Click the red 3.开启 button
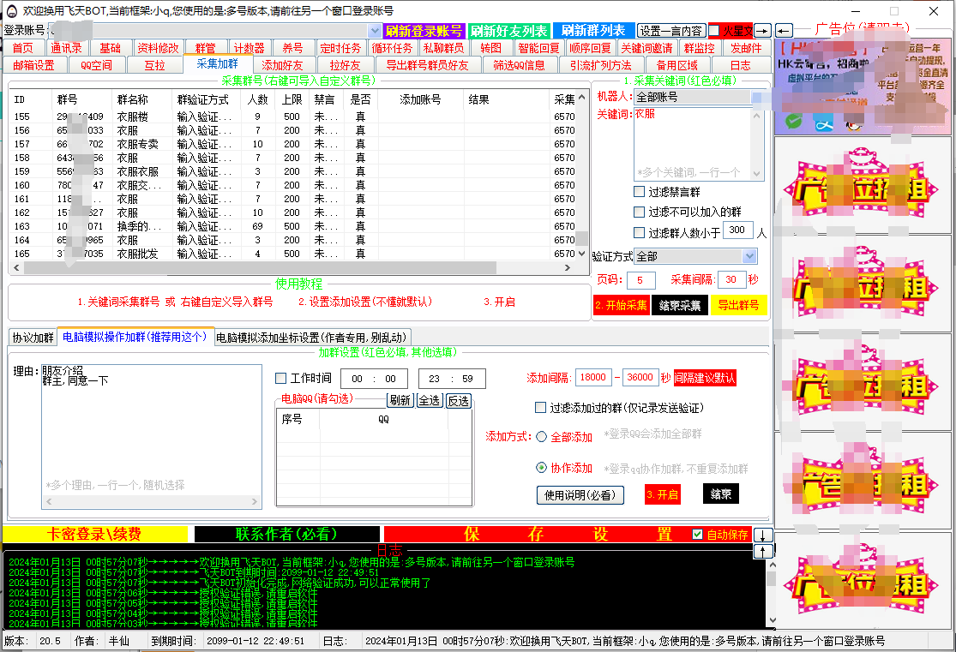This screenshot has height=652, width=956. [x=662, y=494]
